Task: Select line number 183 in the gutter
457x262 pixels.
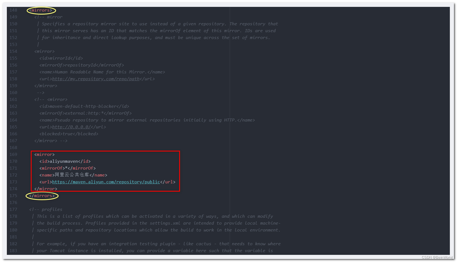Action: 13,251
